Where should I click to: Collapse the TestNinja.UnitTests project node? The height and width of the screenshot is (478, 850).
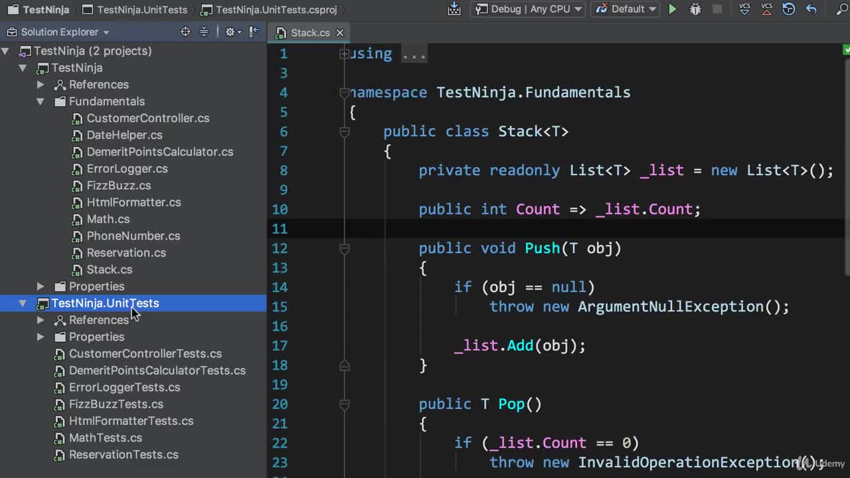pyautogui.click(x=23, y=303)
